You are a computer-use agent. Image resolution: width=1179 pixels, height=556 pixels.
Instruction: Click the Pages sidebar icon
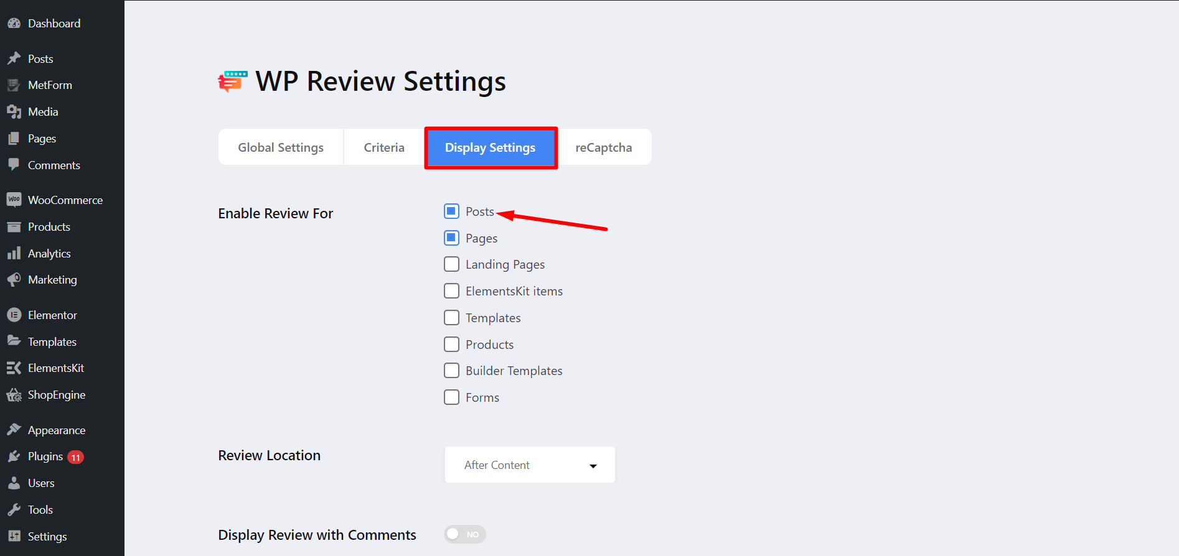[14, 139]
